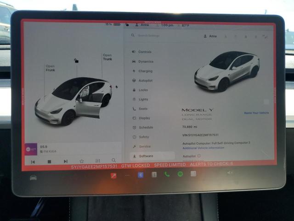Click the Autopilot info circle icon
Image resolution: width=294 pixels, height=221 pixels.
(x=199, y=156)
